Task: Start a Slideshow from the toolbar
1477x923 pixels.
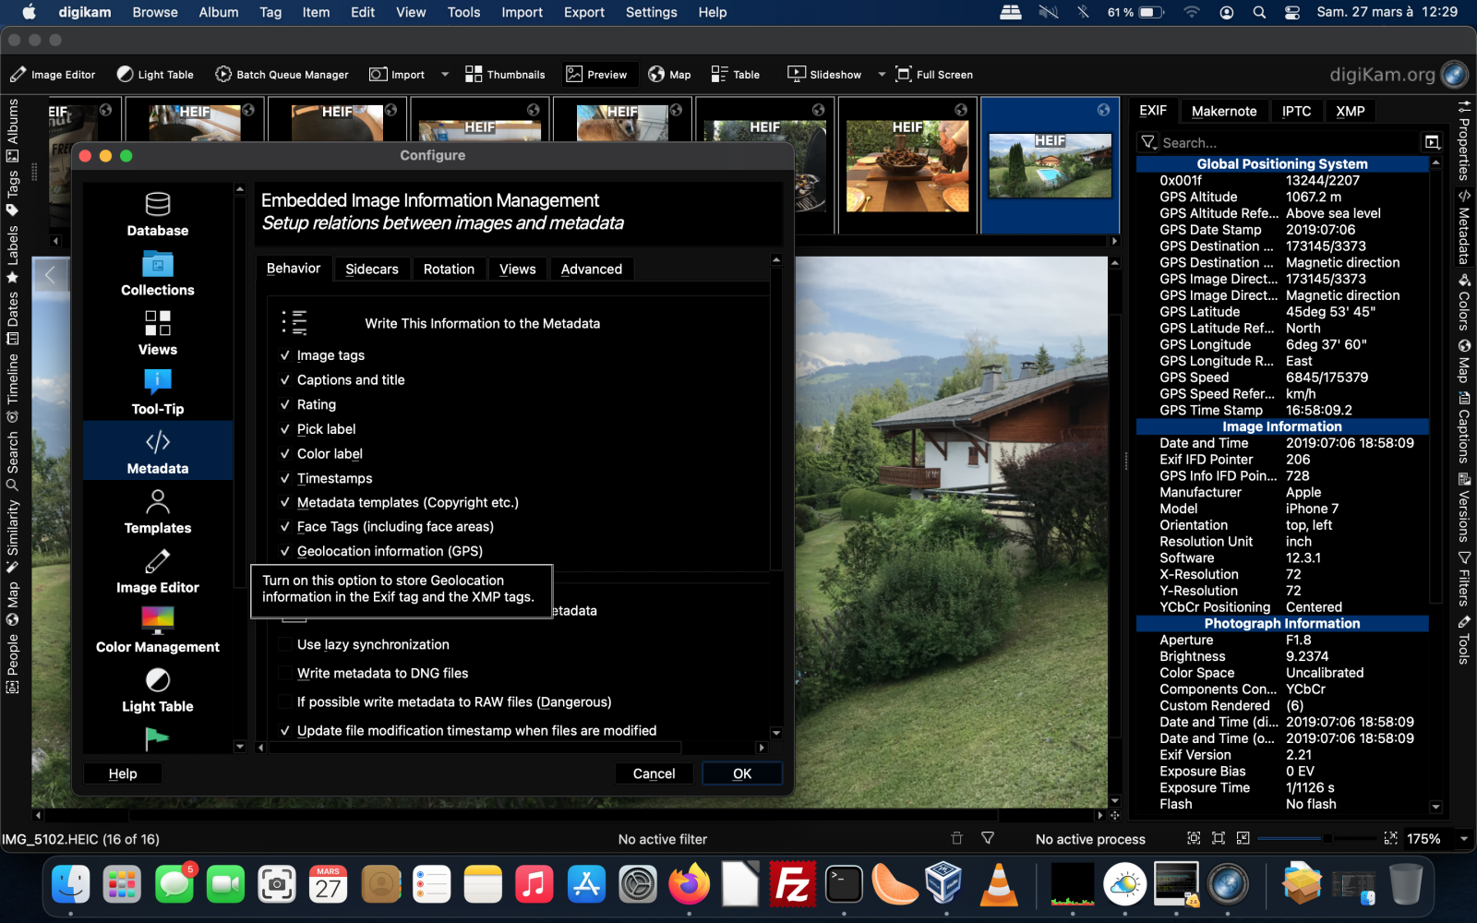Action: (x=823, y=74)
